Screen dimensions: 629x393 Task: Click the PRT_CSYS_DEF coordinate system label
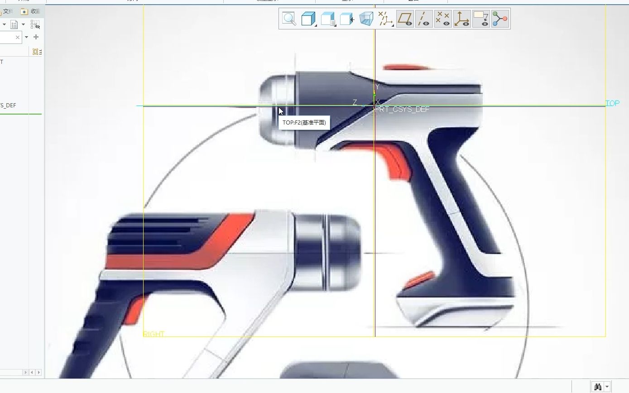click(x=402, y=109)
